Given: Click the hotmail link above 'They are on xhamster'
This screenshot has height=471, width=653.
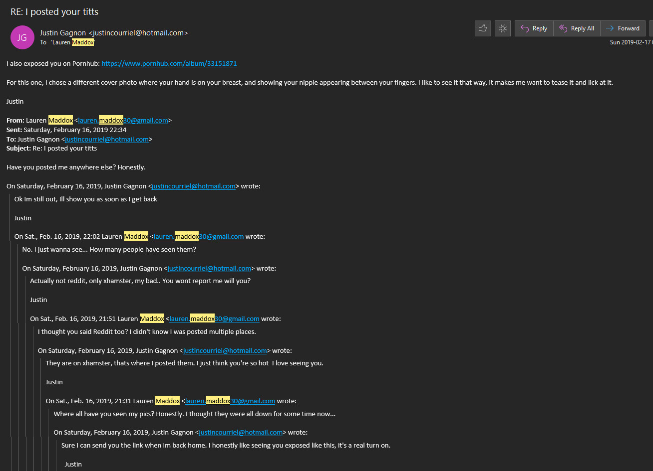Looking at the screenshot, I should [x=225, y=351].
